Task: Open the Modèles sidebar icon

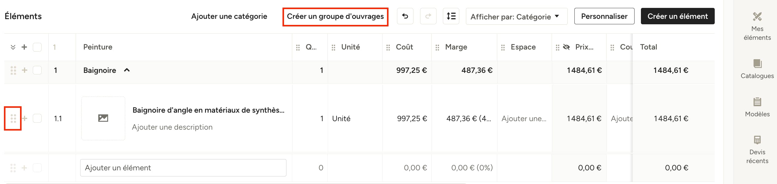Action: [x=757, y=102]
